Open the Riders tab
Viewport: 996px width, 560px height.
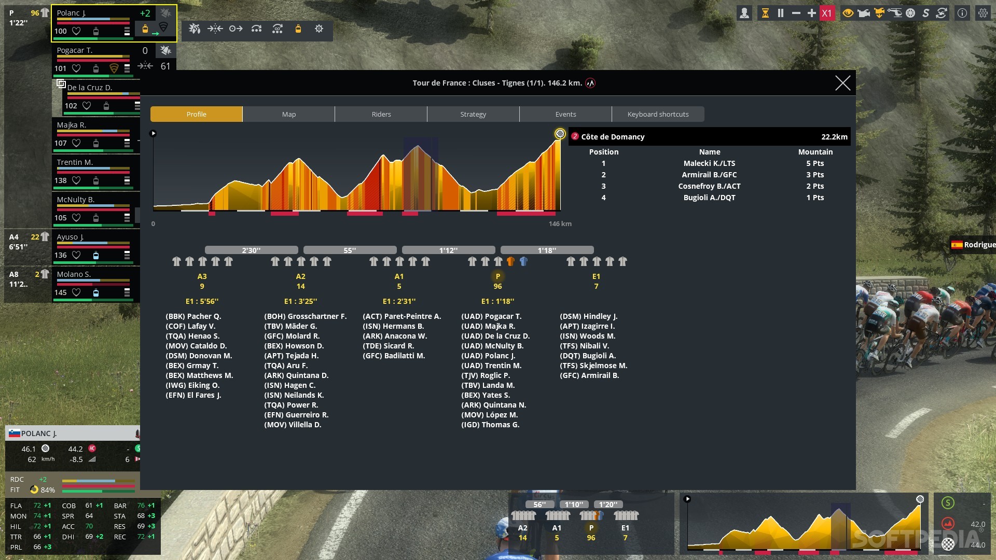(381, 114)
